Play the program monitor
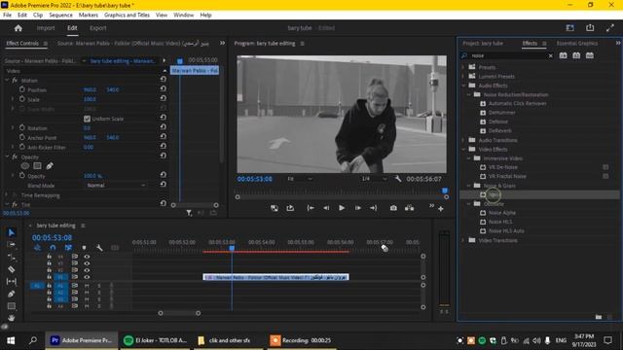 342,208
